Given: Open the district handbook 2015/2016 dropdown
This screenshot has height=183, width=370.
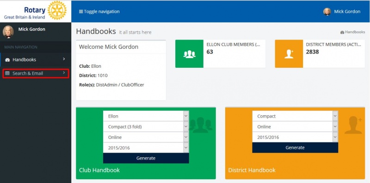Looking at the screenshot, I should tap(295, 137).
